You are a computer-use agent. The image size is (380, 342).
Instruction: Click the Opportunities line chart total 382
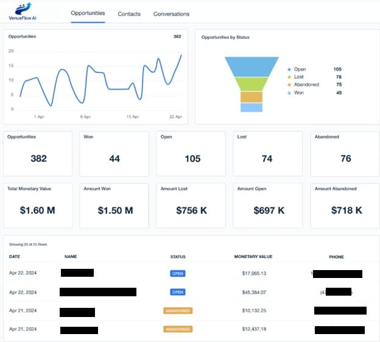tap(177, 37)
